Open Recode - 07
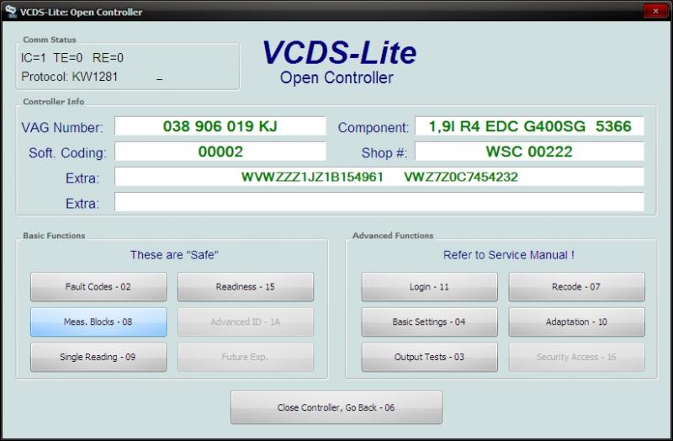This screenshot has width=673, height=441. tap(577, 286)
